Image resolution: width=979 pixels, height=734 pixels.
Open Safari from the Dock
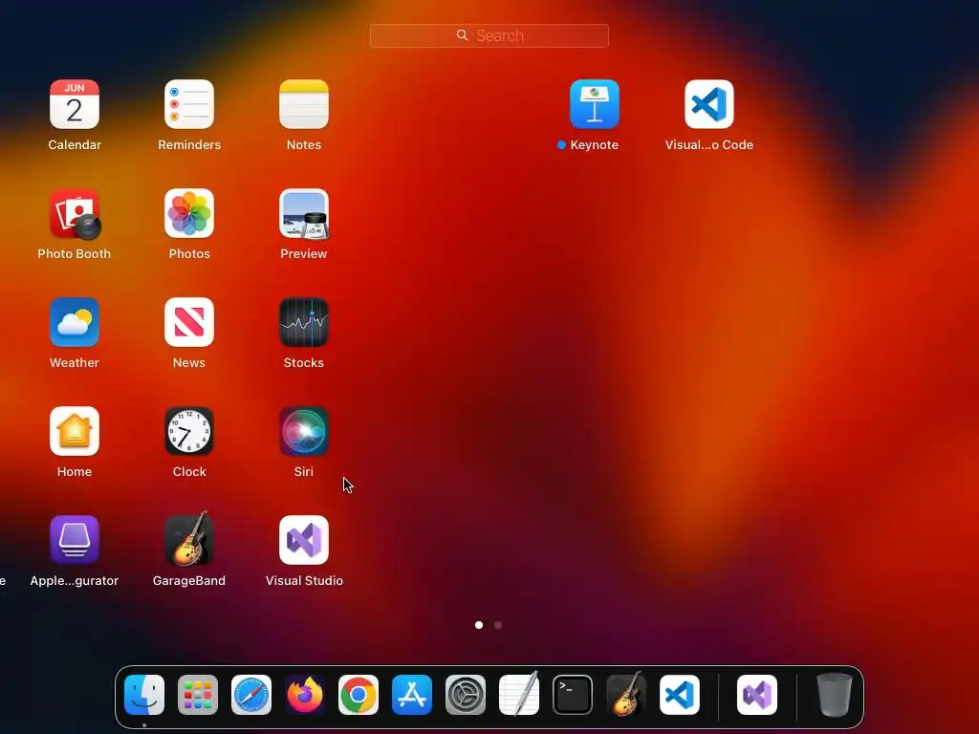(x=251, y=695)
